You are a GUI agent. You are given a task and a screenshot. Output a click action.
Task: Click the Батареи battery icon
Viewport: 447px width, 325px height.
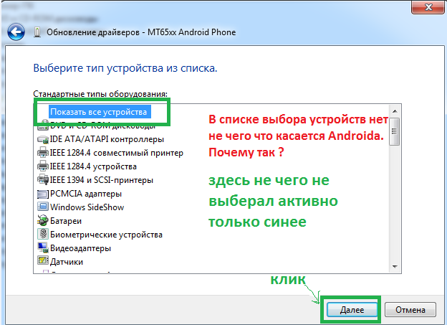tap(43, 221)
